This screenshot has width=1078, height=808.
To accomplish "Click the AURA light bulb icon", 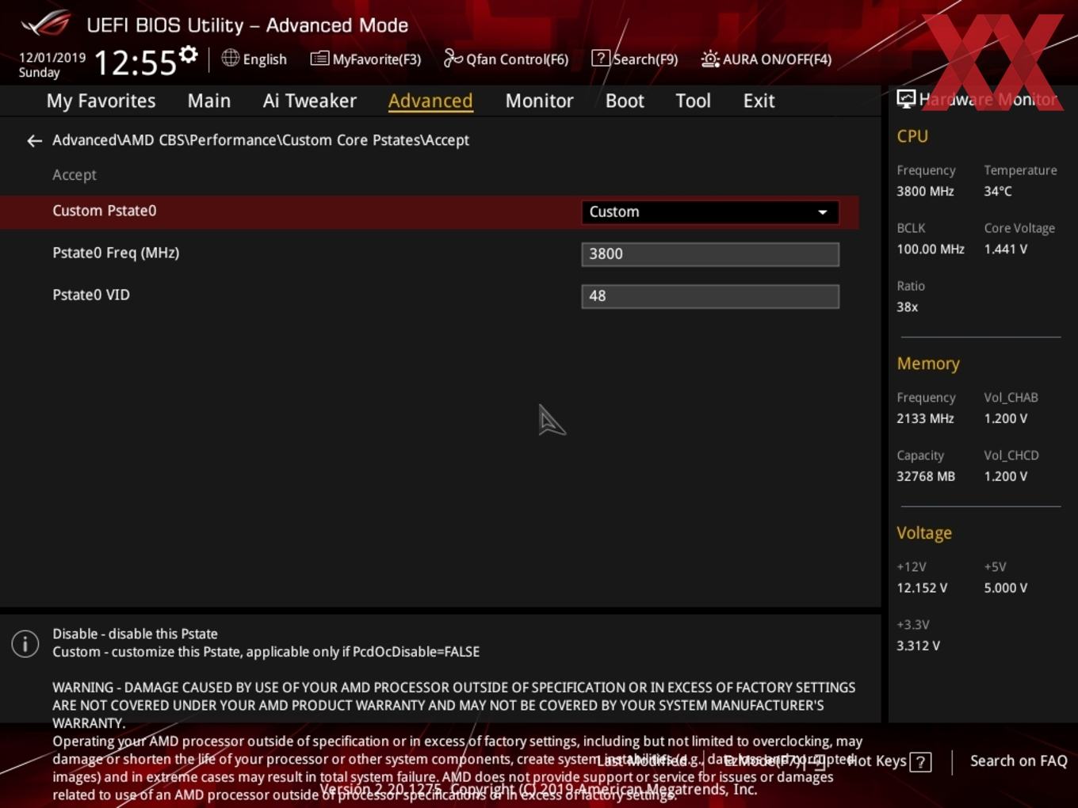I will [x=710, y=59].
